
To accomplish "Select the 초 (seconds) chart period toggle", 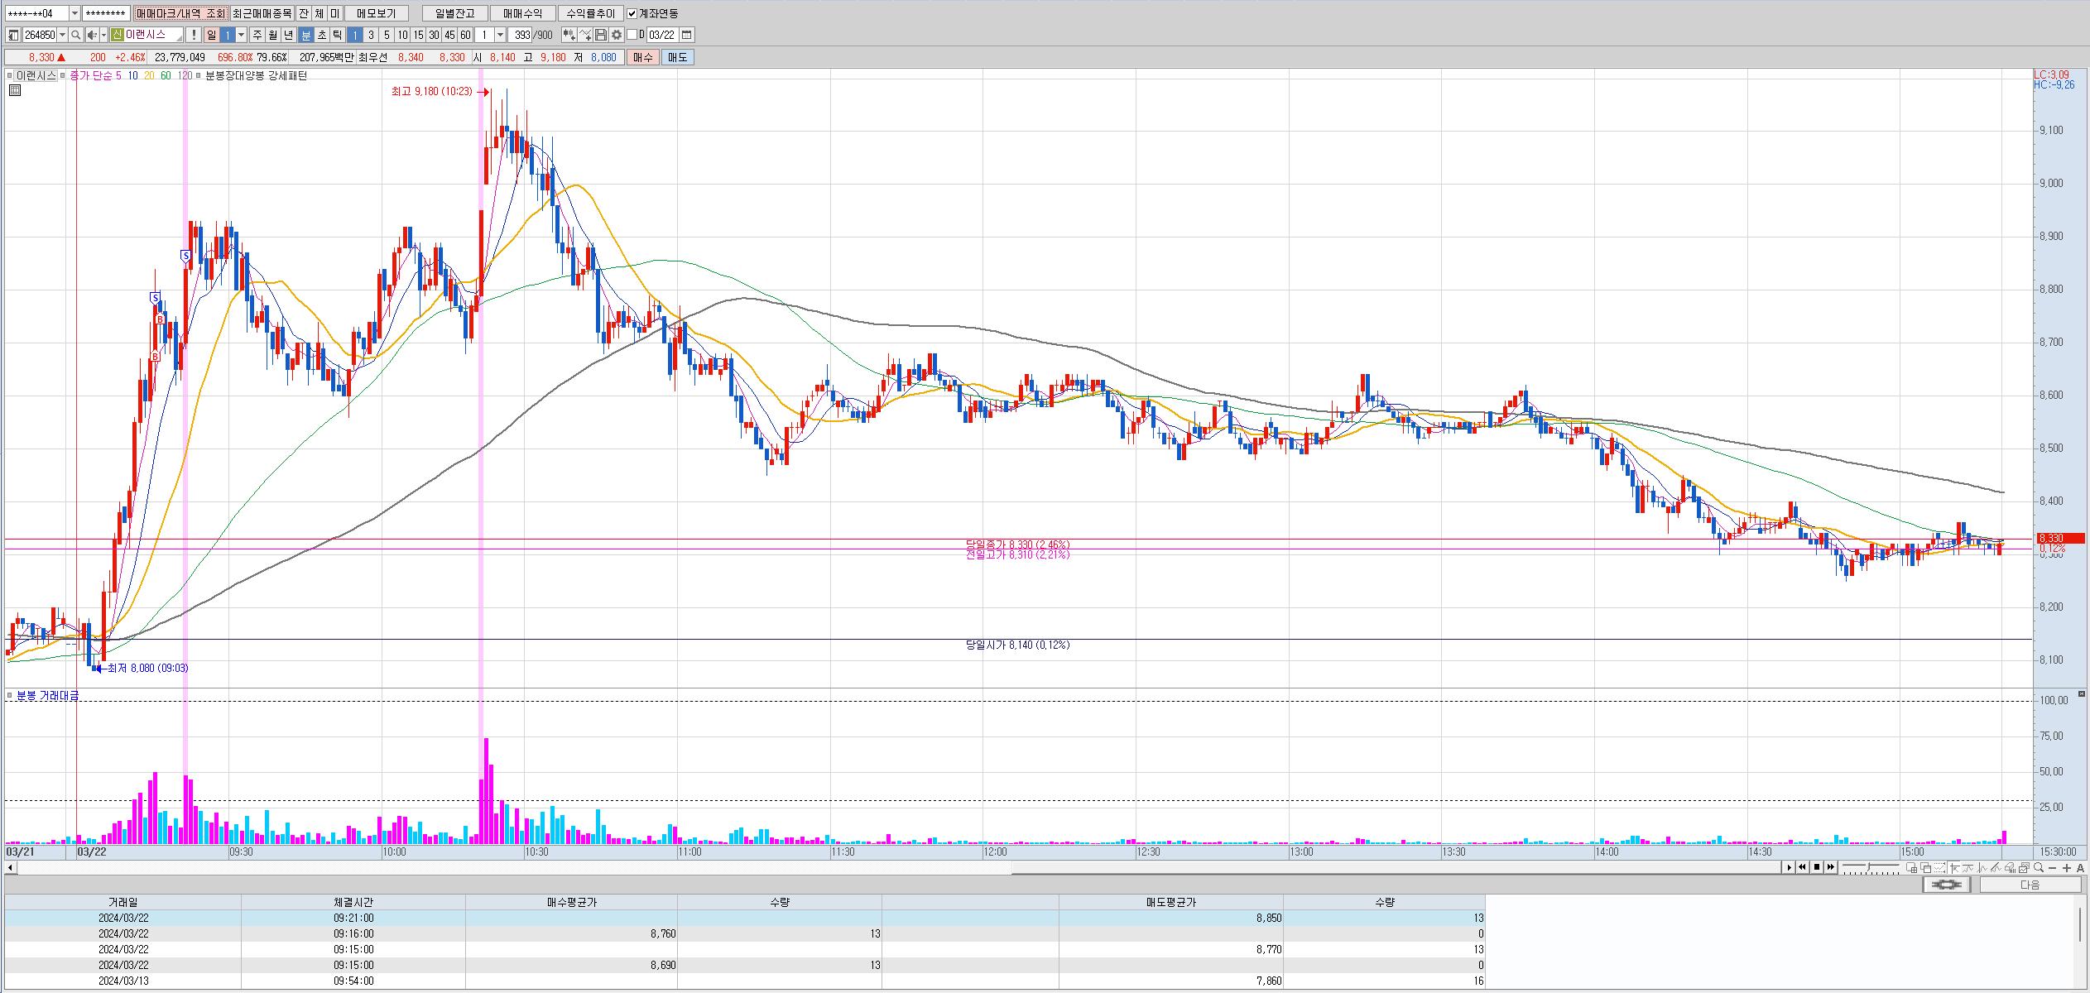I will coord(322,35).
